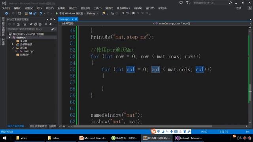
Task: Open Microsoft PowerPoint from taskbar
Action: click(93, 138)
